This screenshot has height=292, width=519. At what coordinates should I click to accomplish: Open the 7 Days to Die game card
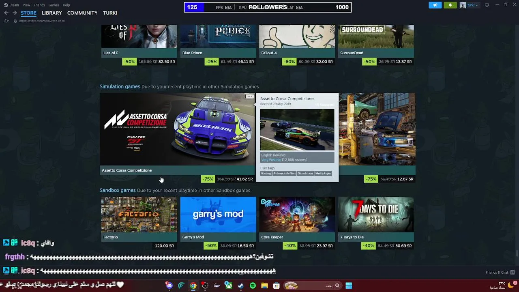(x=376, y=219)
